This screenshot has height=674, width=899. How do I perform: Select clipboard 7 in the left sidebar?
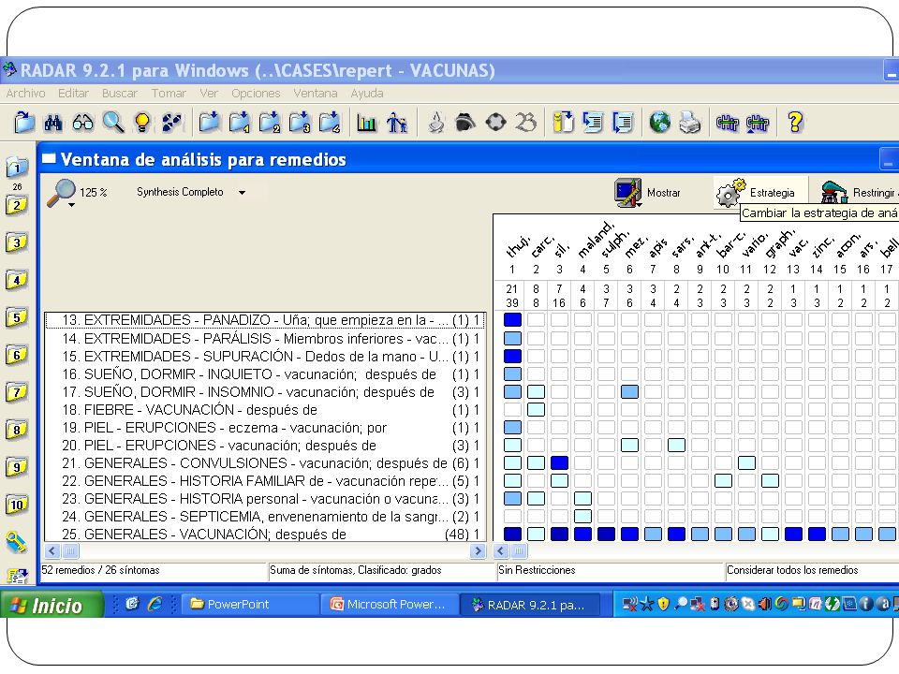(17, 392)
